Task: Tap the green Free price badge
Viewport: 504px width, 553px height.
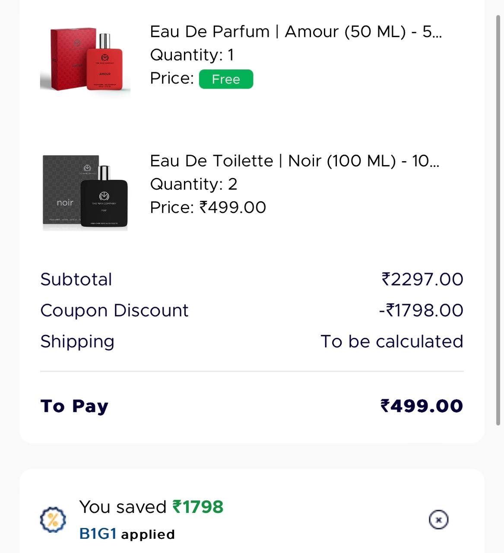Action: pos(226,79)
